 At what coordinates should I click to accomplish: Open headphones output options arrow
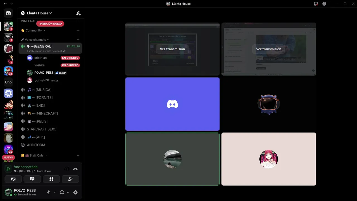[68, 192]
